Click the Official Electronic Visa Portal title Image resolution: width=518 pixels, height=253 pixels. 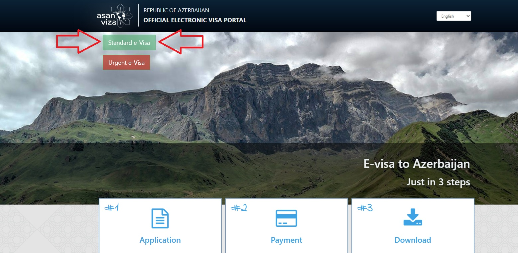[195, 20]
